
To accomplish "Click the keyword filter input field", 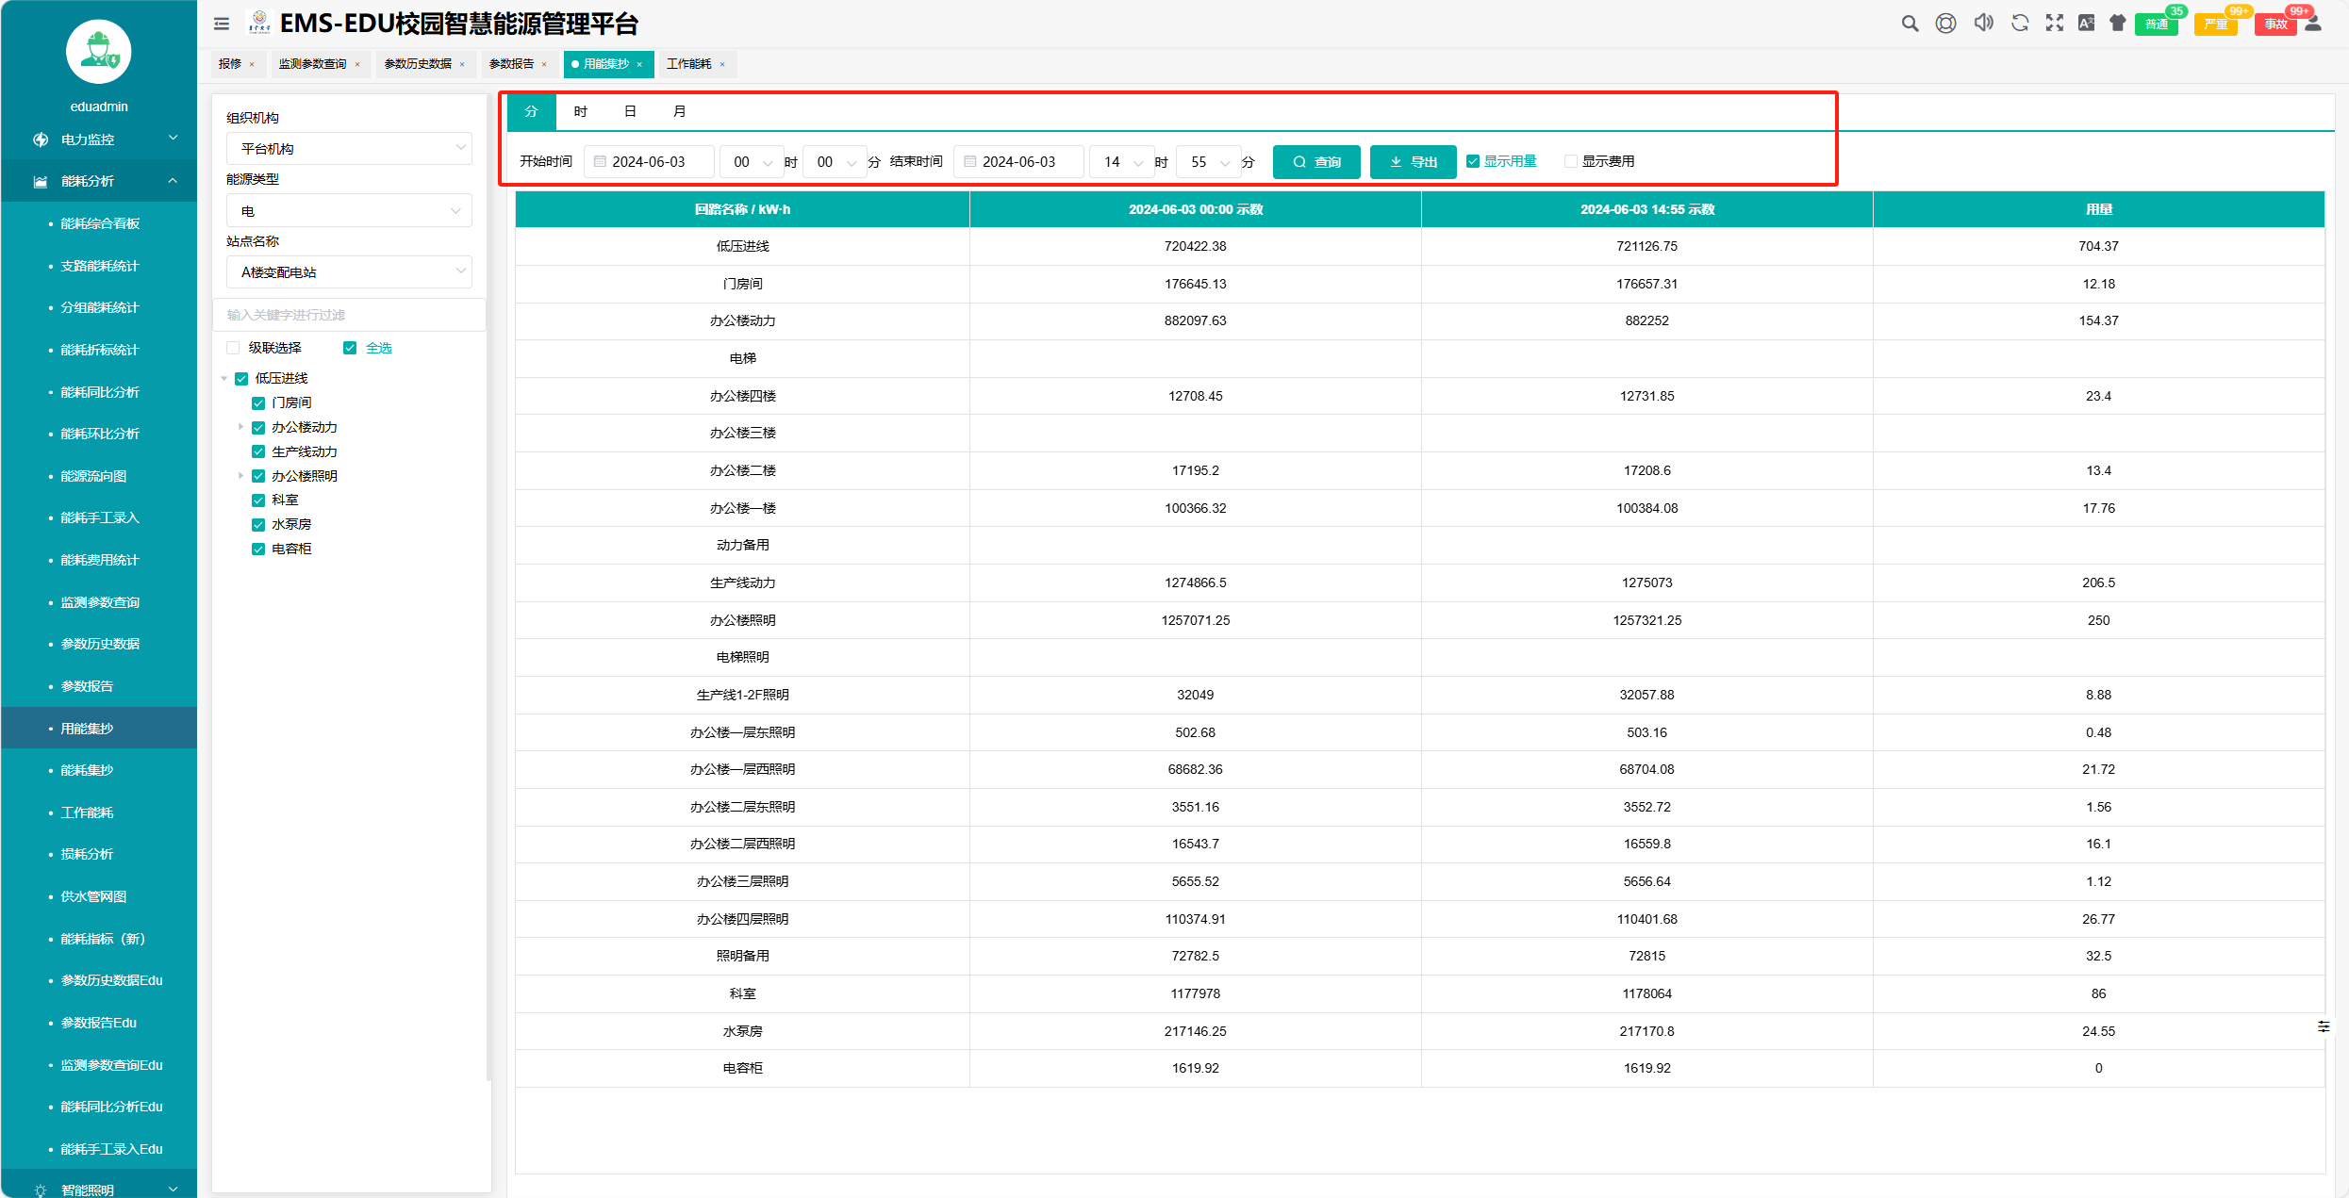I will (349, 315).
